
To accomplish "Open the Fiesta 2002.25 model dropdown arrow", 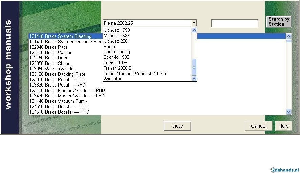I will pyautogui.click(x=194, y=23).
